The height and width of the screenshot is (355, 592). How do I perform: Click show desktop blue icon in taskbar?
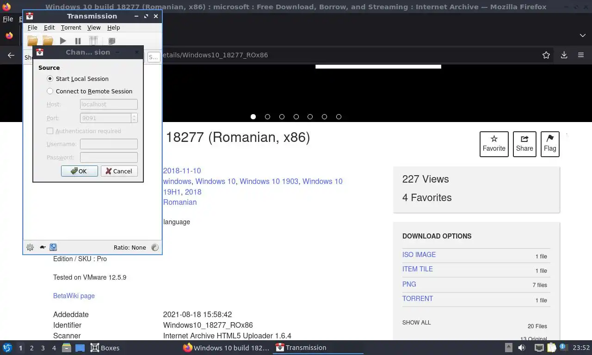pos(80,348)
